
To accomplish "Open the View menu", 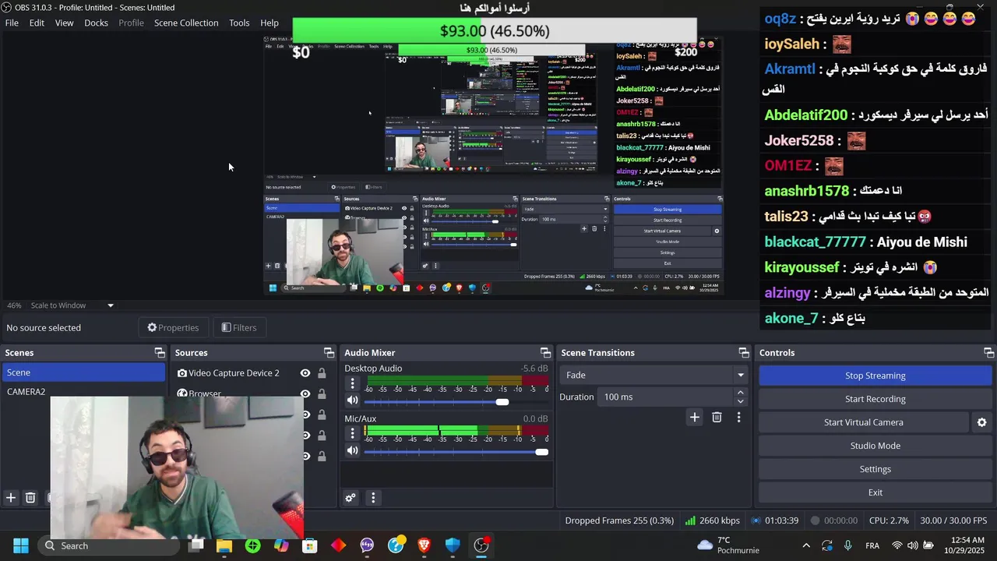I will tap(64, 23).
